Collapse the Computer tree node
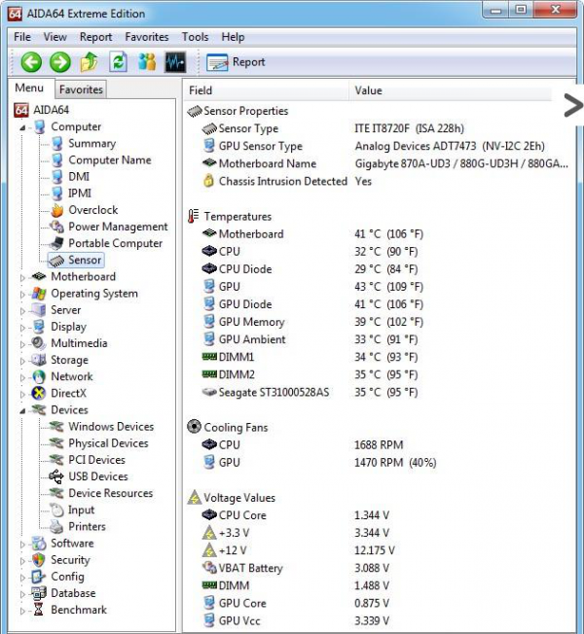584x634 pixels. tap(23, 127)
